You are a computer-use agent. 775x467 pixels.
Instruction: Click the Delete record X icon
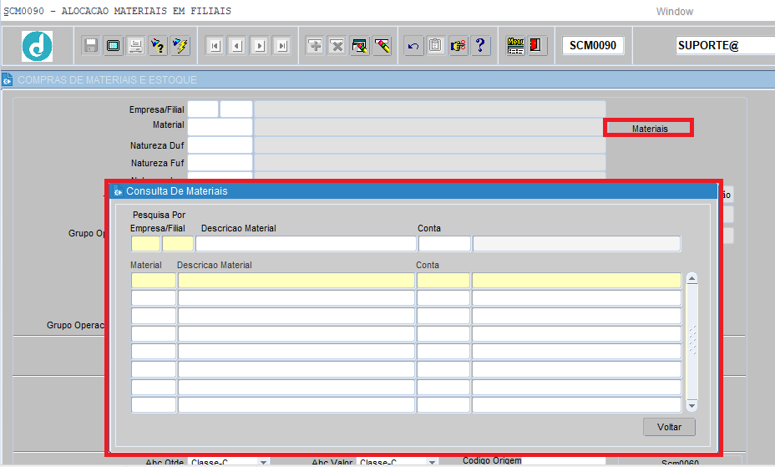click(337, 46)
